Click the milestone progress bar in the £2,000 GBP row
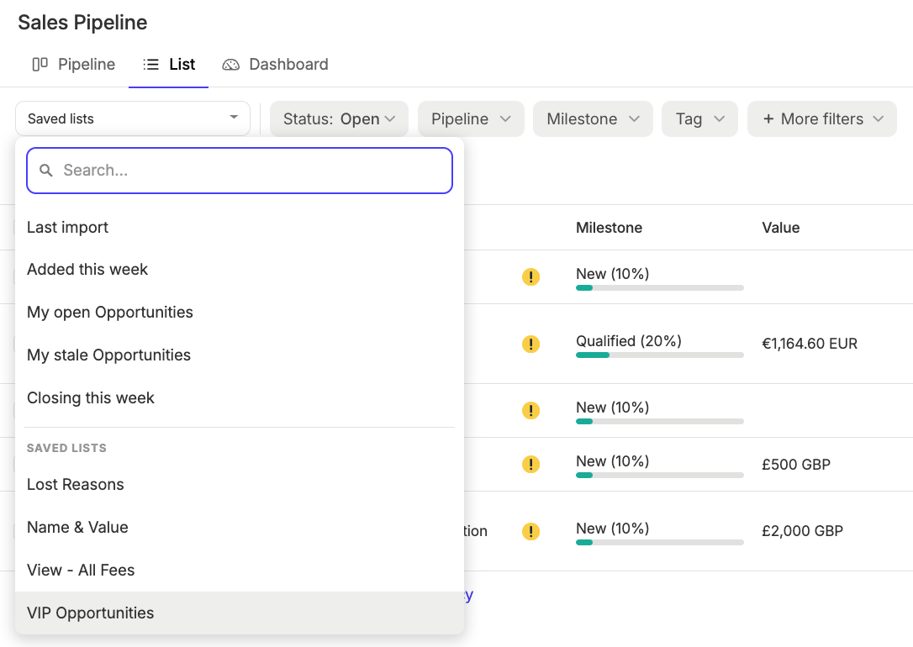 coord(660,542)
